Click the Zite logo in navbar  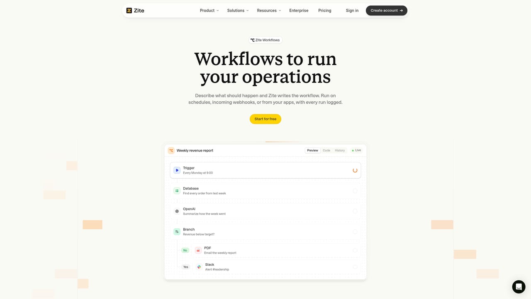click(135, 10)
